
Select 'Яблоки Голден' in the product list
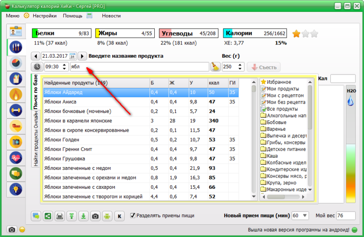pos(62,140)
